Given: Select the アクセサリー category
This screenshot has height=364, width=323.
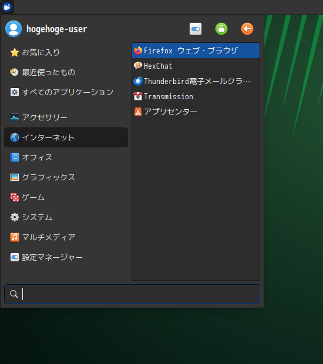Looking at the screenshot, I should click(66, 117).
